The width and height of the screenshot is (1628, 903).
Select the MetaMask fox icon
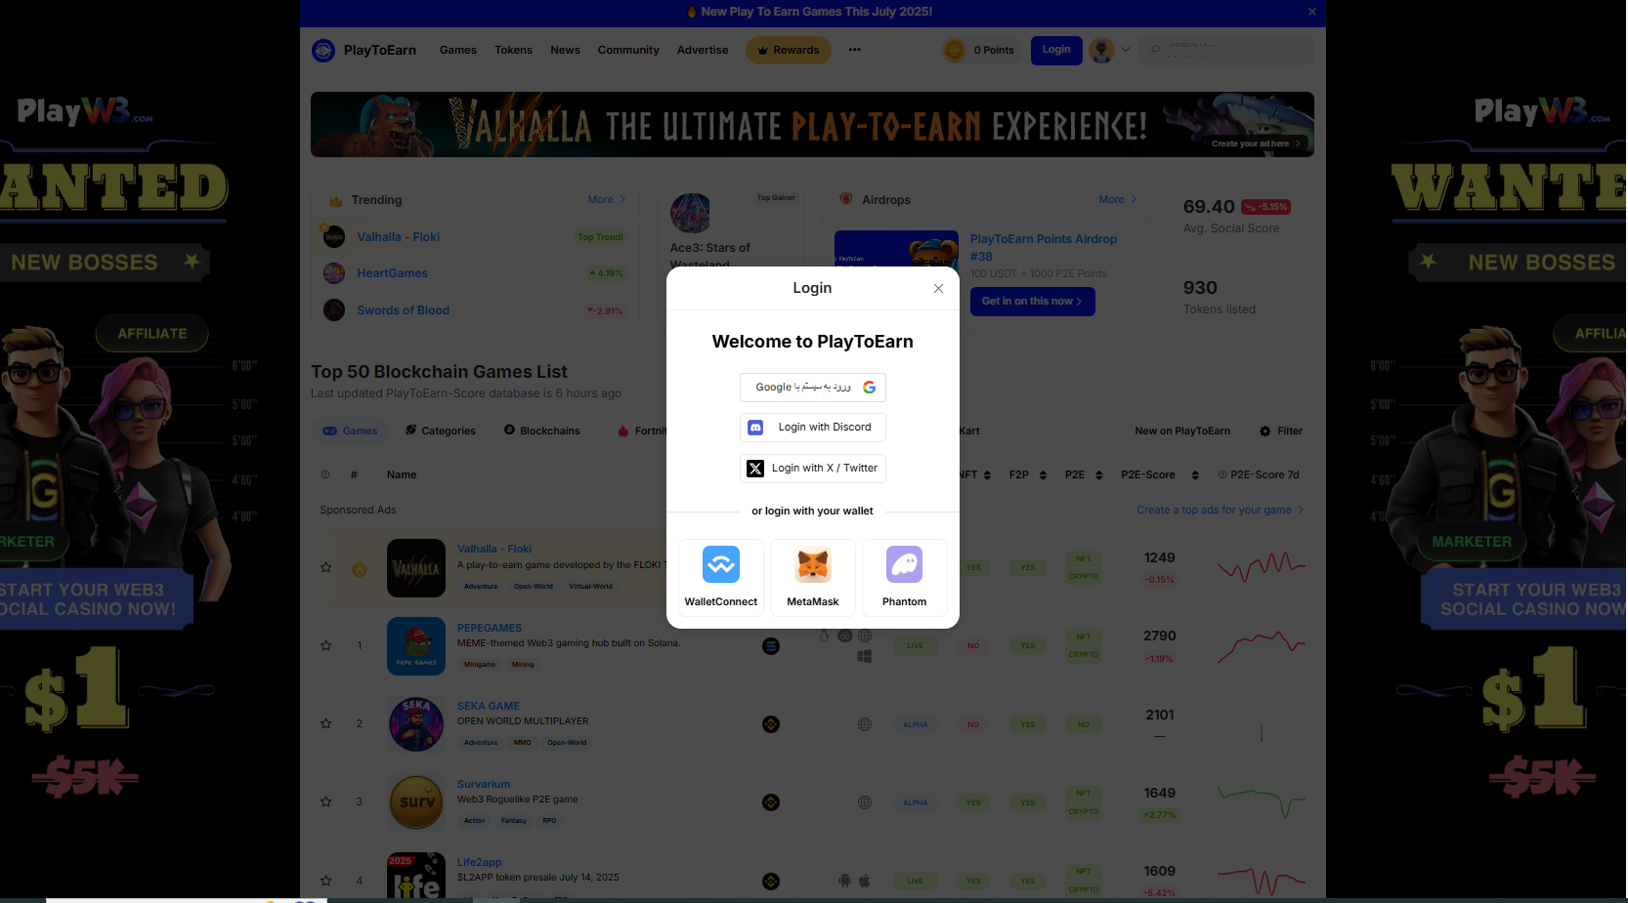pos(813,564)
